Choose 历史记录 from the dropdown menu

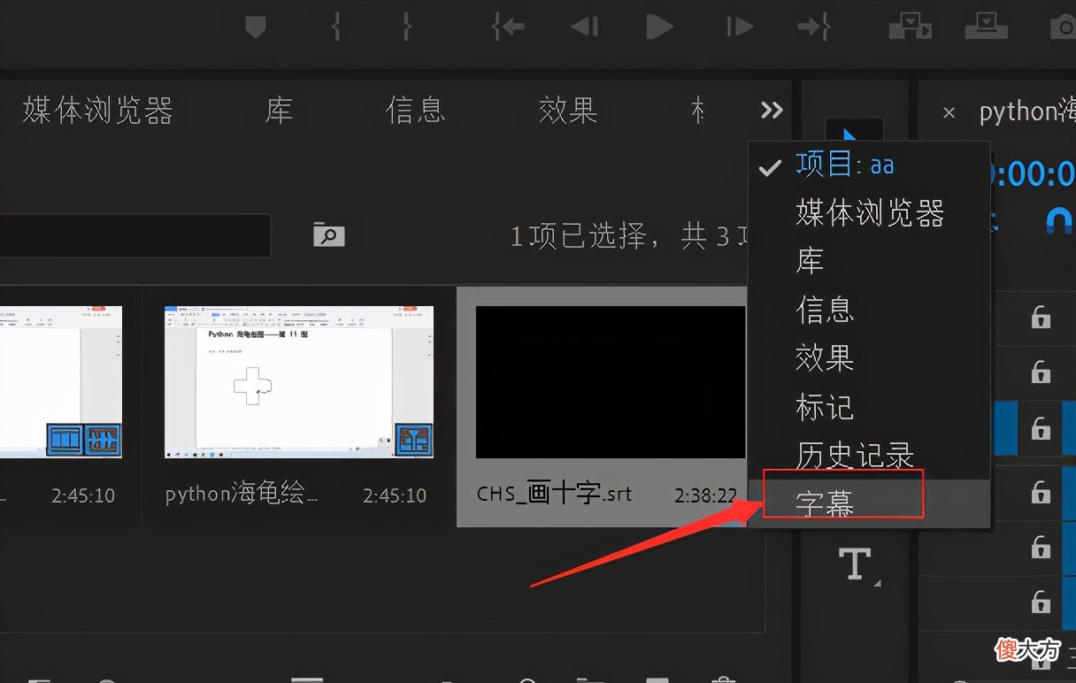click(x=869, y=456)
